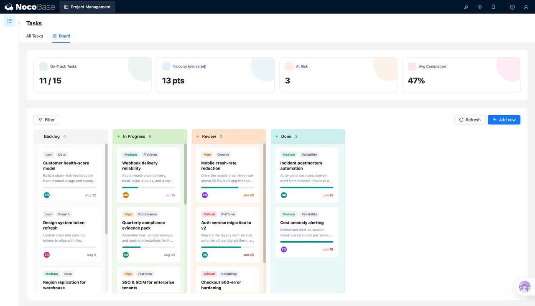Click the In Progress column header
535x306 pixels.
150,137
